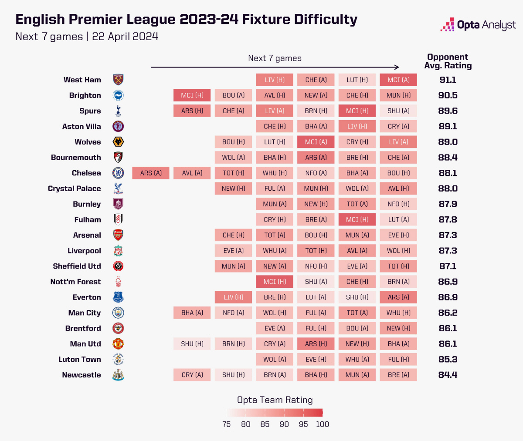The height and width of the screenshot is (441, 523).
Task: Click the Man City club crest
Action: (118, 313)
